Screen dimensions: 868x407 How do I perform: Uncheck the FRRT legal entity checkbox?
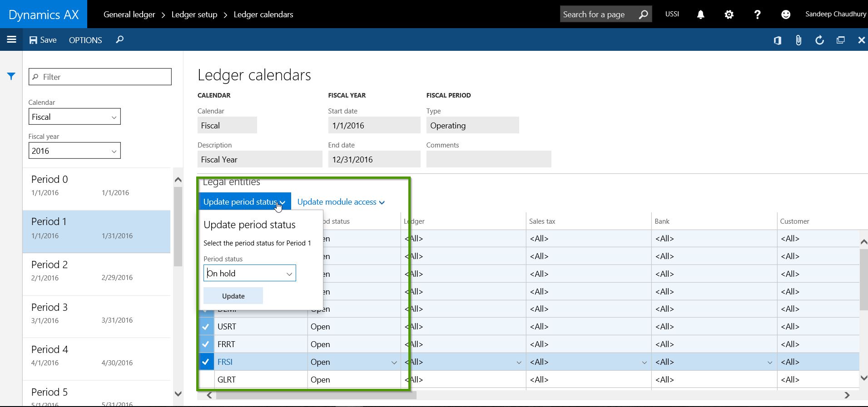point(206,344)
